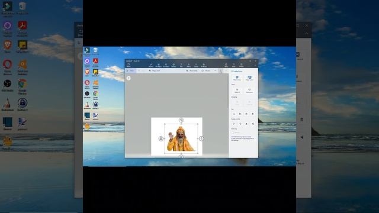Click the Undo icon in top toolbar
This screenshot has width=379, height=213.
234,66
